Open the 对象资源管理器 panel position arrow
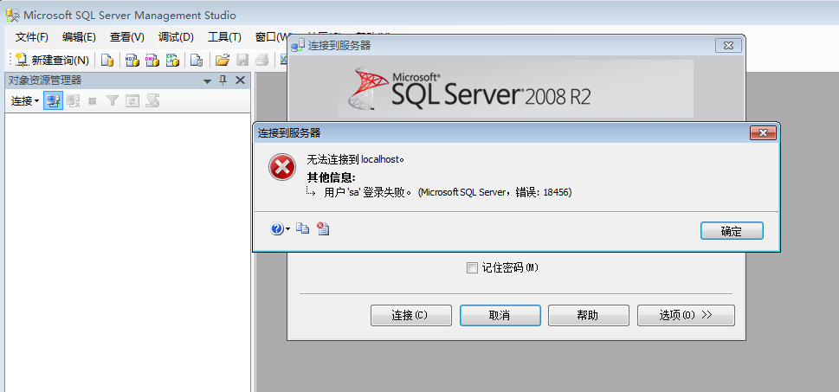 point(208,81)
